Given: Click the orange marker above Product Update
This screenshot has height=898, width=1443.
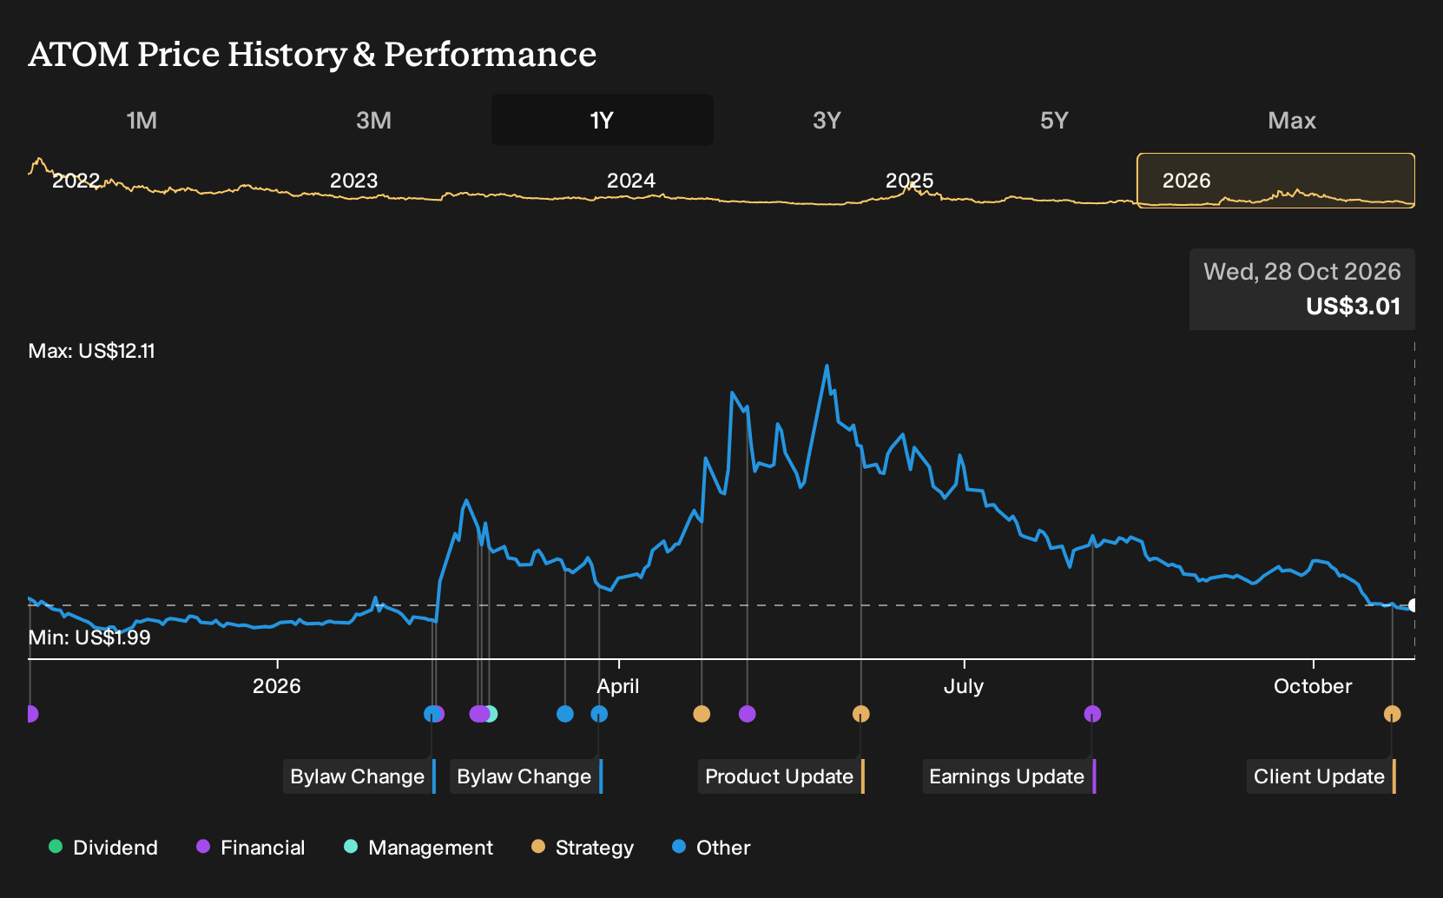Looking at the screenshot, I should [861, 714].
